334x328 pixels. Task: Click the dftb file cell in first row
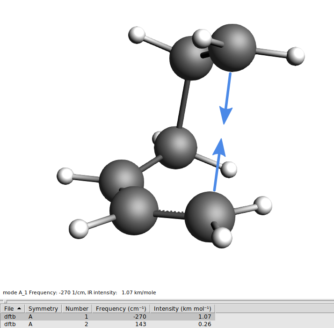[x=13, y=317]
